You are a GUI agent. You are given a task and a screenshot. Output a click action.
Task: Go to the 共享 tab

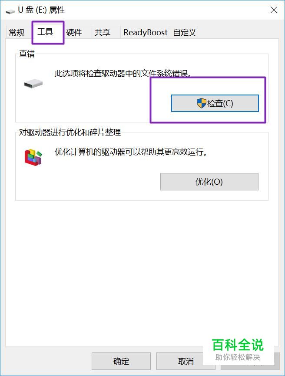point(103,32)
